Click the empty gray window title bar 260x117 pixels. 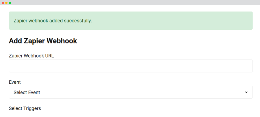[130, 3]
